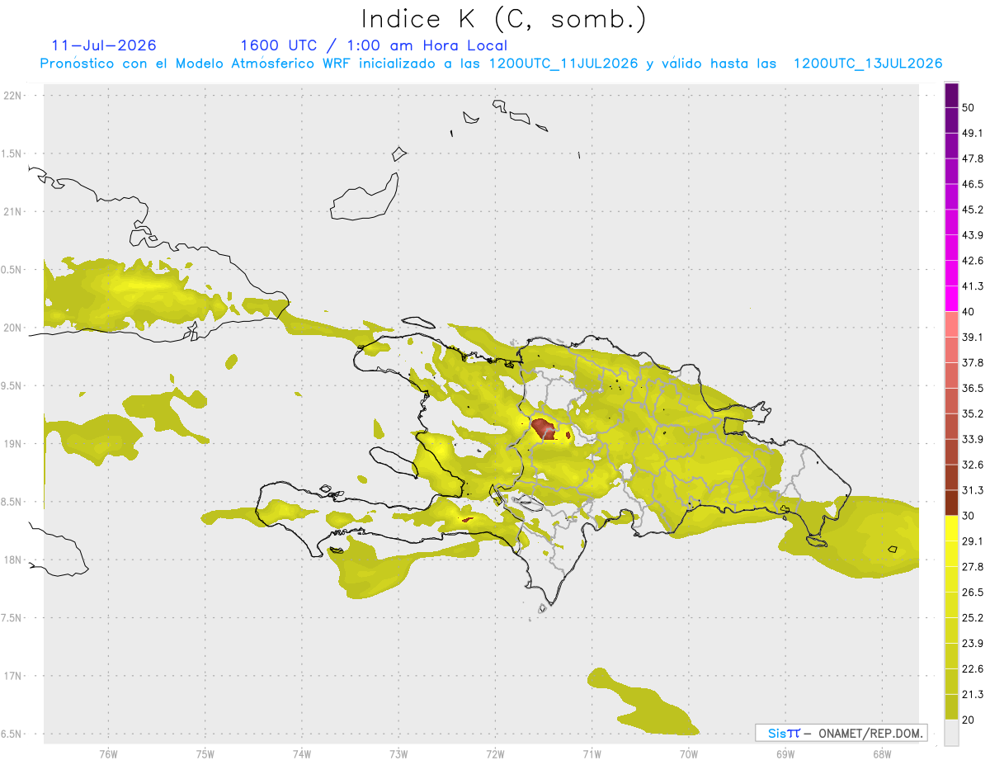990x765 pixels.
Task: Click the "ONAMET/REP.DOM." credit box
Action: pyautogui.click(x=841, y=733)
